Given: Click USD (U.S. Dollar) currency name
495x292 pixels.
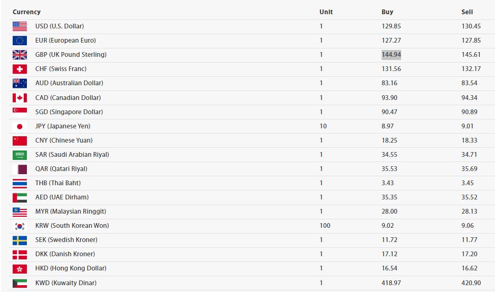Looking at the screenshot, I should (x=60, y=26).
